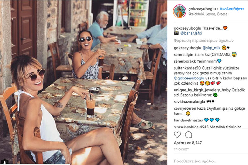The height and width of the screenshot is (165, 248).
Task: Follow the account via Ακολουθήστε
Action: [232, 9]
